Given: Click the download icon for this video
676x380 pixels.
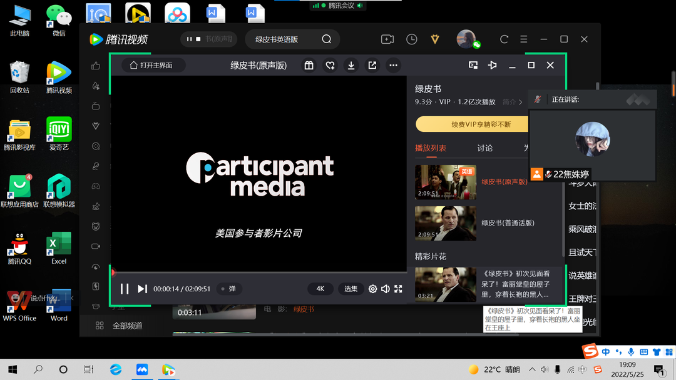Looking at the screenshot, I should pos(351,65).
